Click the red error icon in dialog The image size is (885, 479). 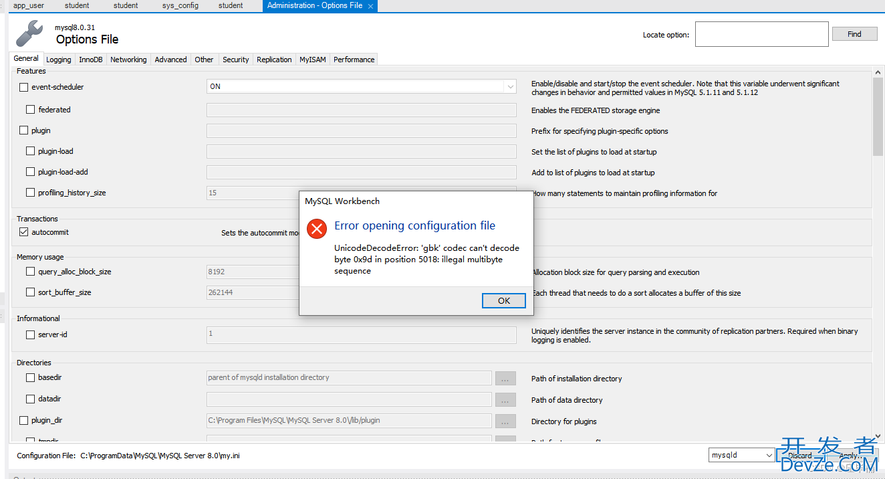point(317,228)
